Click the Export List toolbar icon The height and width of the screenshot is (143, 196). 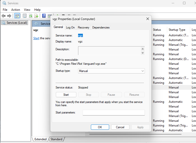click(36, 16)
